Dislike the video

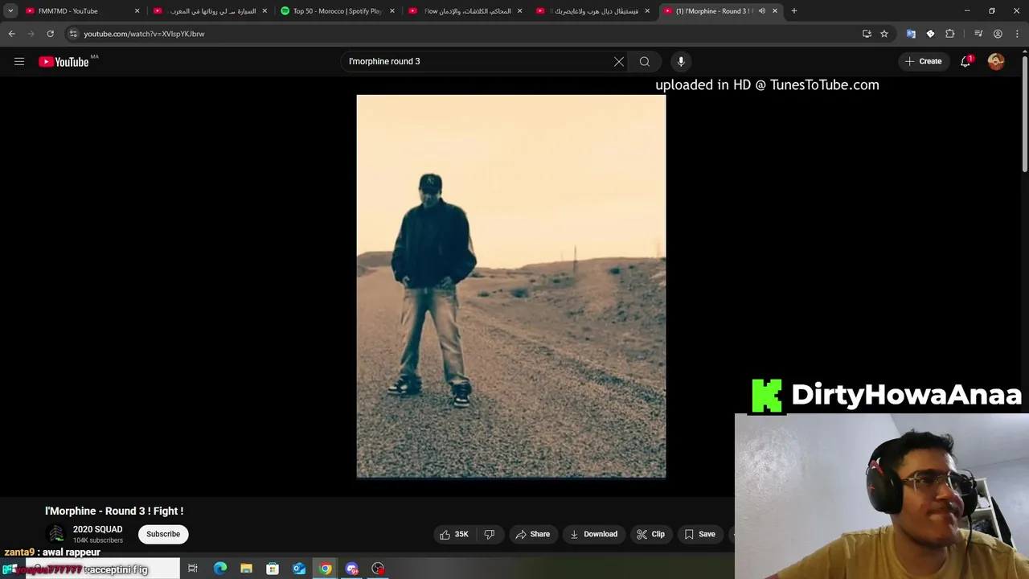point(489,534)
